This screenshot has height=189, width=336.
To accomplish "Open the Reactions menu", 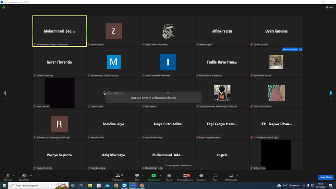I will 201,177.
